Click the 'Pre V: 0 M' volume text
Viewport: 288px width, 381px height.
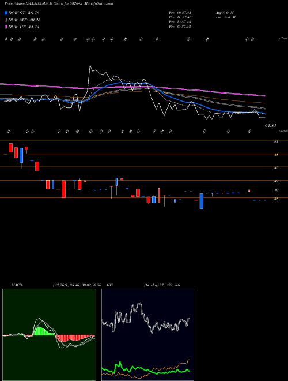(x=225, y=17)
